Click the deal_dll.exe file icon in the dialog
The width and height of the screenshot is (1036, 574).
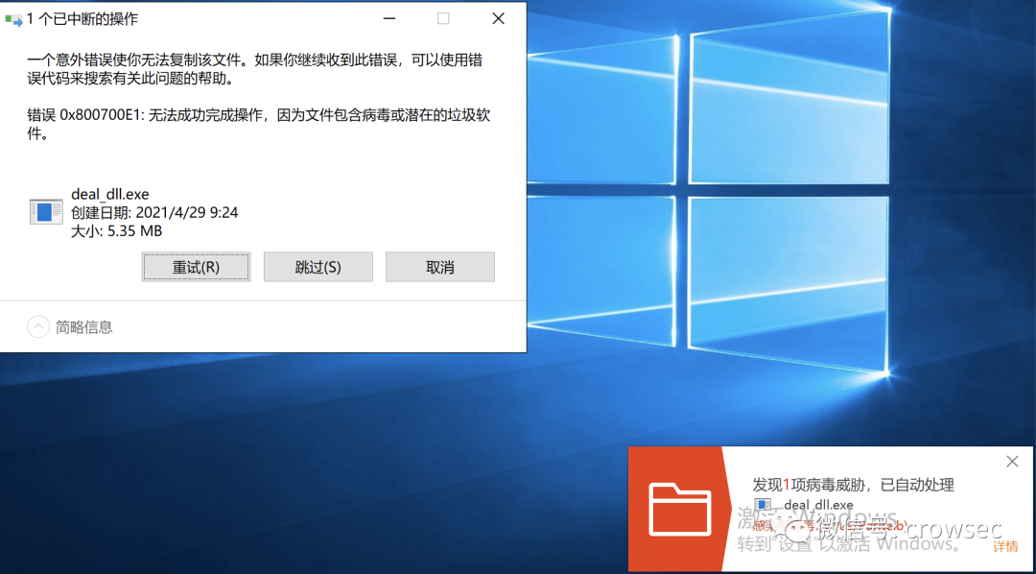coord(46,211)
